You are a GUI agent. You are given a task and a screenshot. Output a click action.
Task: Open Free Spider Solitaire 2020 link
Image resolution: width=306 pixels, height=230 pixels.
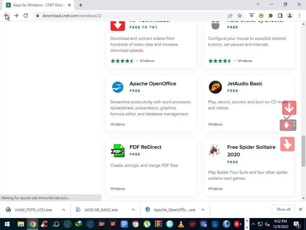251,151
